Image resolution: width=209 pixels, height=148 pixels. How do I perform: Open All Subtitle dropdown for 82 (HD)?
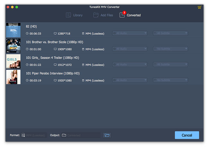click(x=170, y=33)
